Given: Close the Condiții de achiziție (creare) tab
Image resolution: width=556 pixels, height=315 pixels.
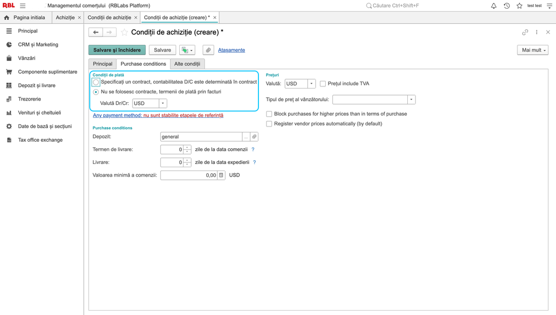Looking at the screenshot, I should tap(215, 18).
